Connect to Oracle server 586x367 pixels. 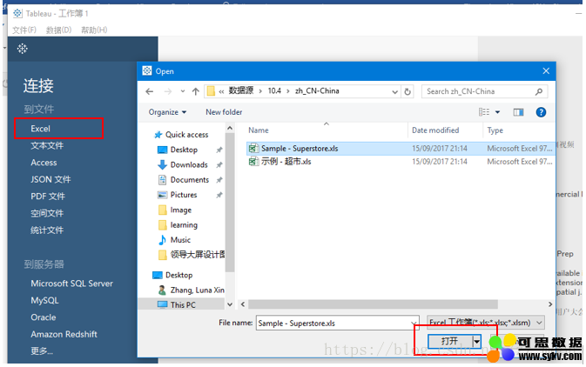44,317
